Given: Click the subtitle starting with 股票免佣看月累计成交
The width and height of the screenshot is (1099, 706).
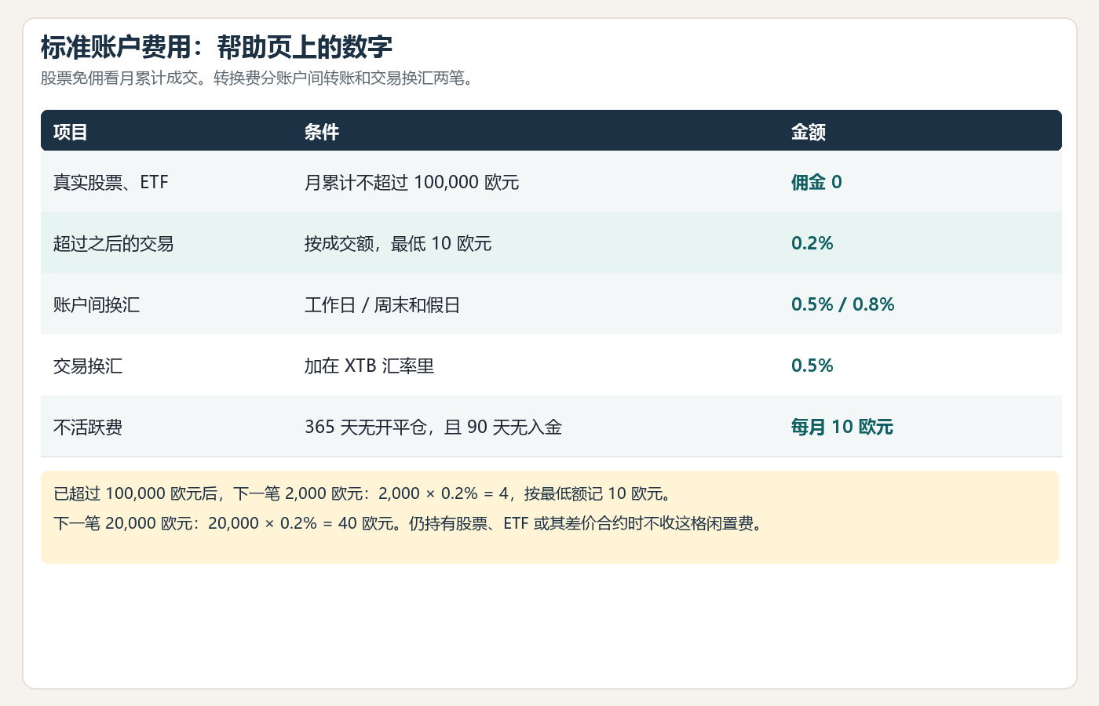Looking at the screenshot, I should click(260, 78).
